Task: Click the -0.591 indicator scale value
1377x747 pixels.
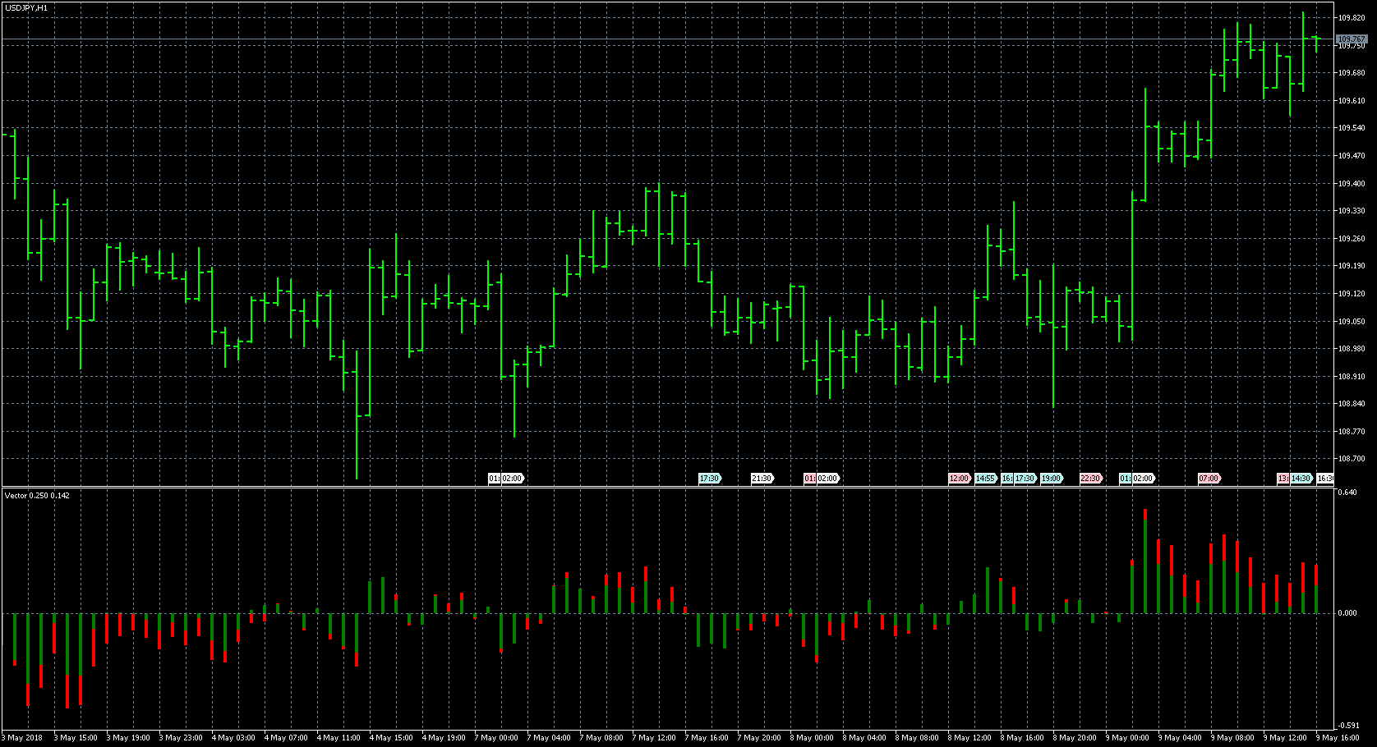Action: pyautogui.click(x=1348, y=726)
